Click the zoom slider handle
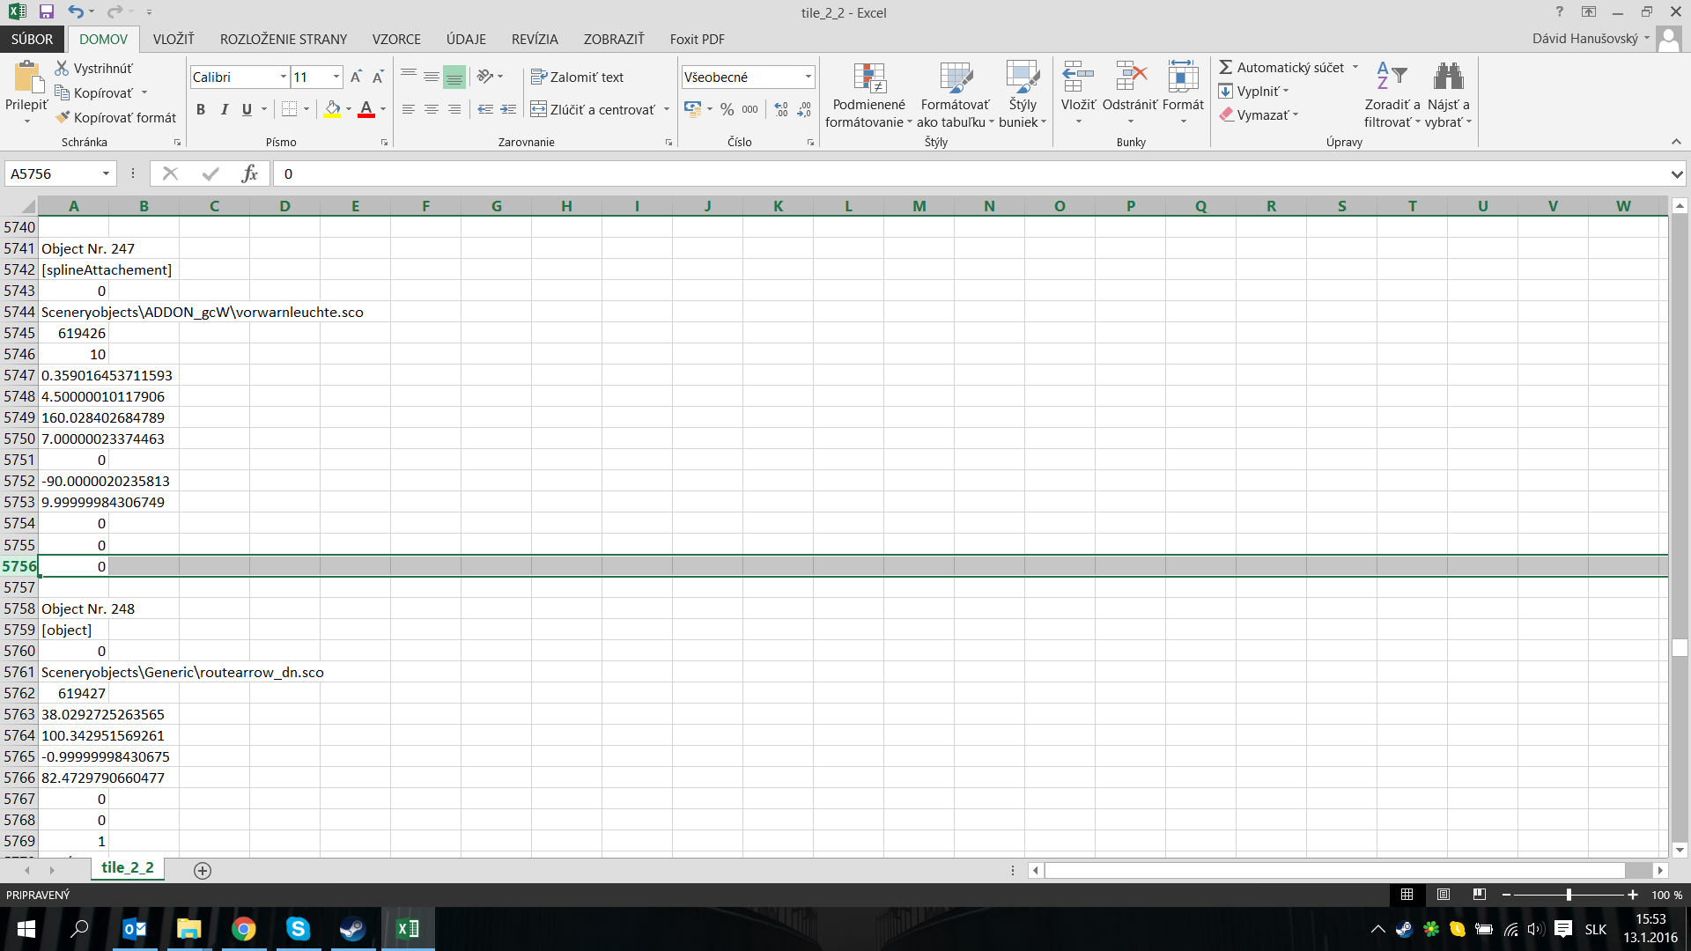The height and width of the screenshot is (951, 1691). point(1569,895)
